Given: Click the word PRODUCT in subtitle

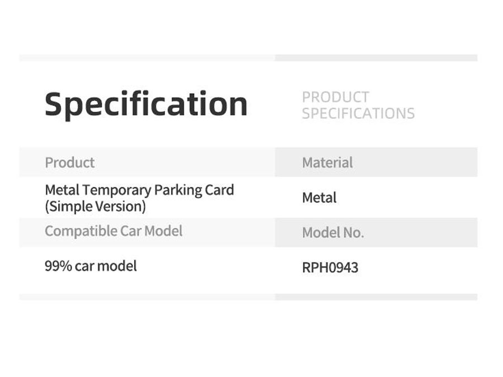Looking at the screenshot, I should tap(335, 97).
